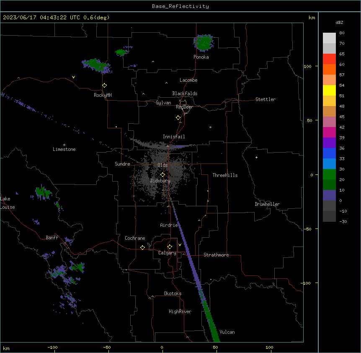
Task: Click the Blackfalds city label
Action: click(185, 93)
